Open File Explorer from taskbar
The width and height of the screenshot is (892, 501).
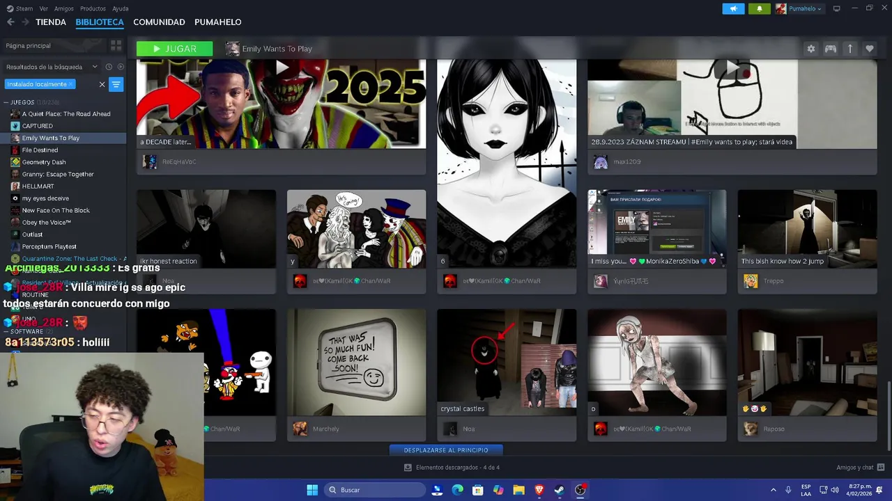coord(518,490)
